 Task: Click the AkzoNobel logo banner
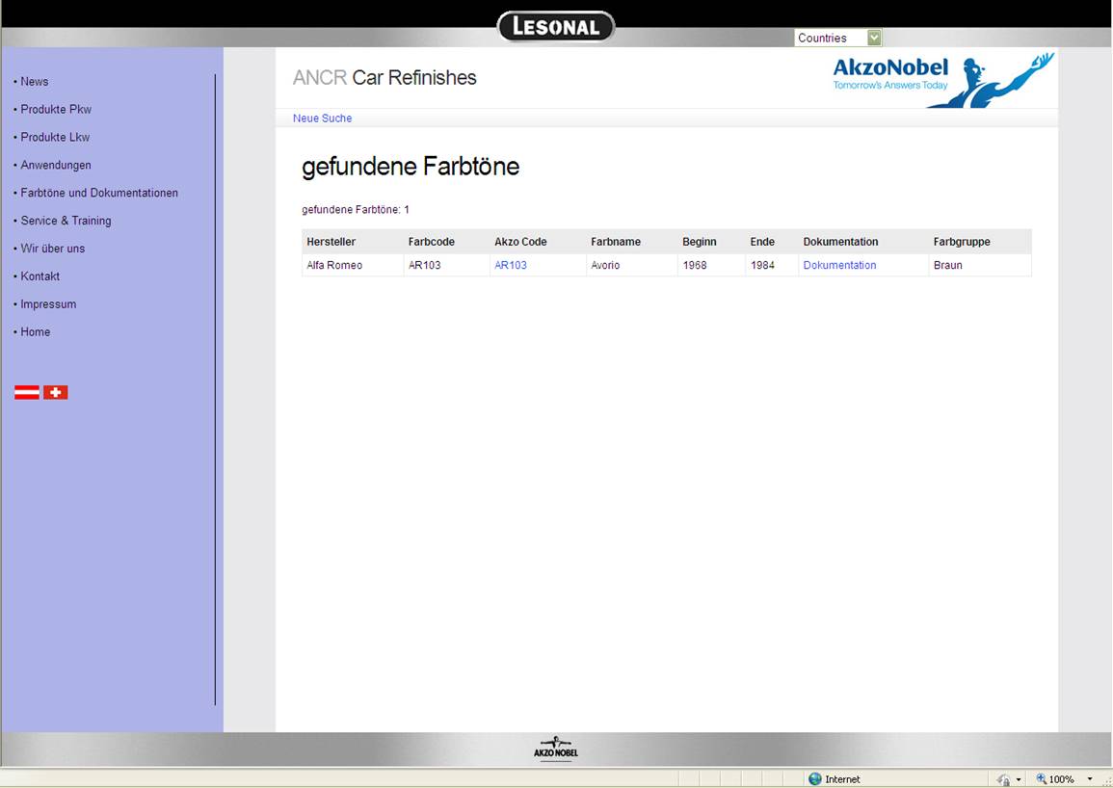tap(942, 79)
